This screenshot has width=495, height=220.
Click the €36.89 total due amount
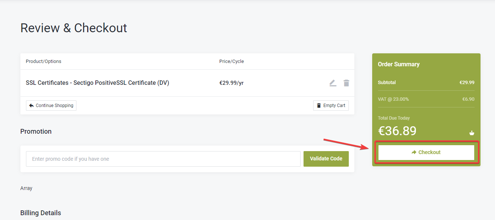pyautogui.click(x=397, y=131)
